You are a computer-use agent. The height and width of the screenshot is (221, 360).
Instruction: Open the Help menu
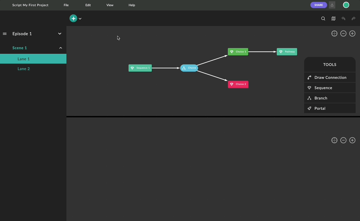[132, 5]
